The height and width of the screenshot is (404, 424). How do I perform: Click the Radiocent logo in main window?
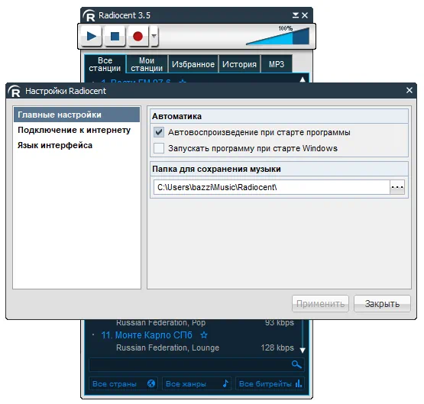click(89, 15)
